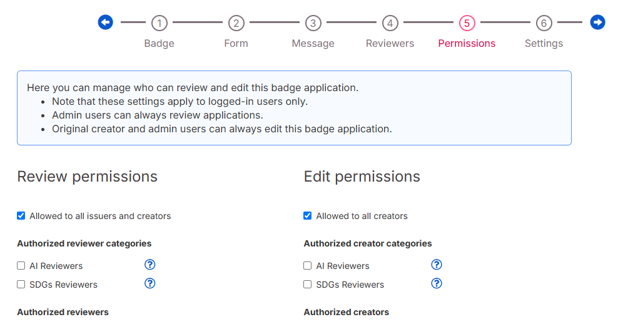Click the Edit permissions heading
This screenshot has height=322, width=628.
coord(362,177)
